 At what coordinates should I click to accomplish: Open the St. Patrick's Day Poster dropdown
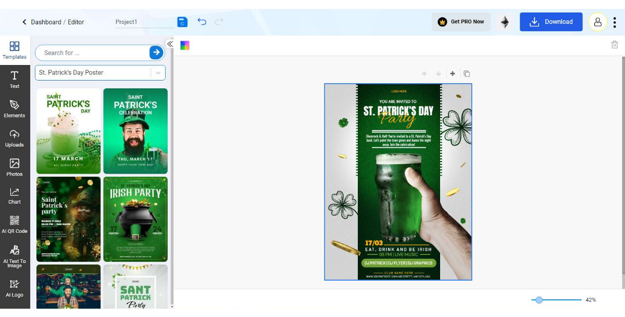point(100,73)
